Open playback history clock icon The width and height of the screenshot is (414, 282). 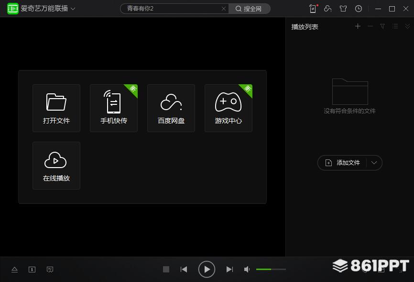coord(358,9)
